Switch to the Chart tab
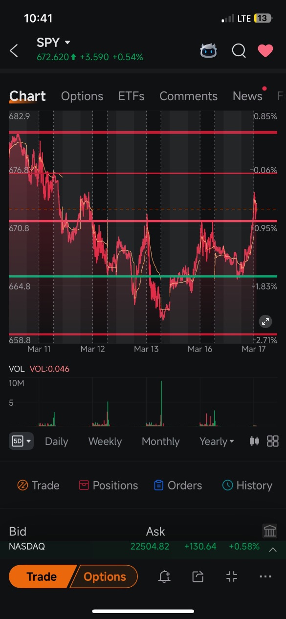The image size is (286, 619). coord(27,96)
